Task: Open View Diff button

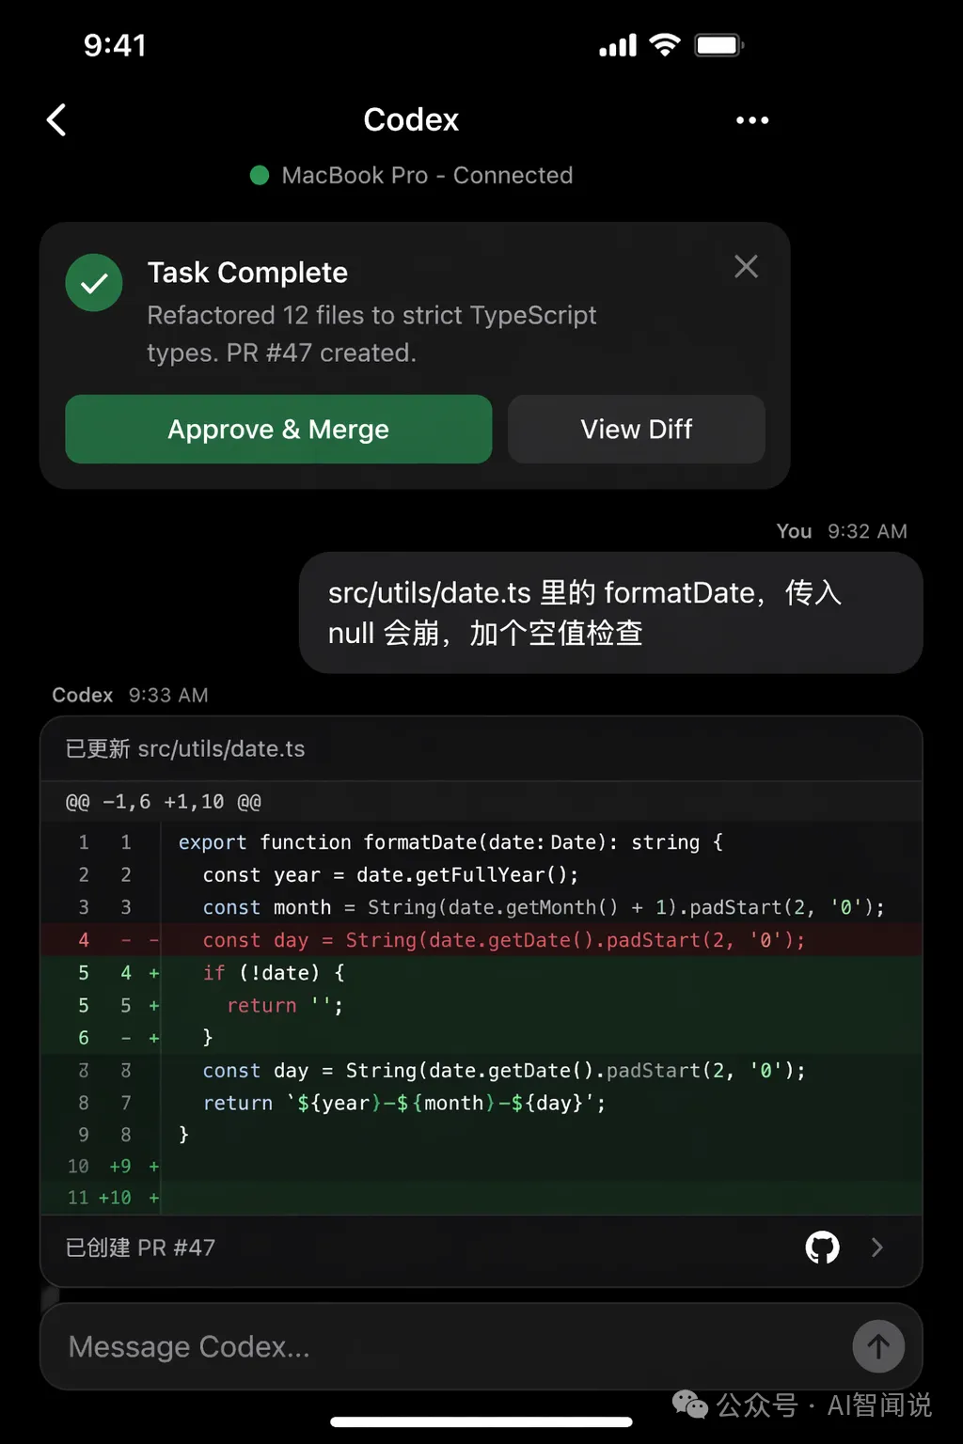Action: [637, 429]
